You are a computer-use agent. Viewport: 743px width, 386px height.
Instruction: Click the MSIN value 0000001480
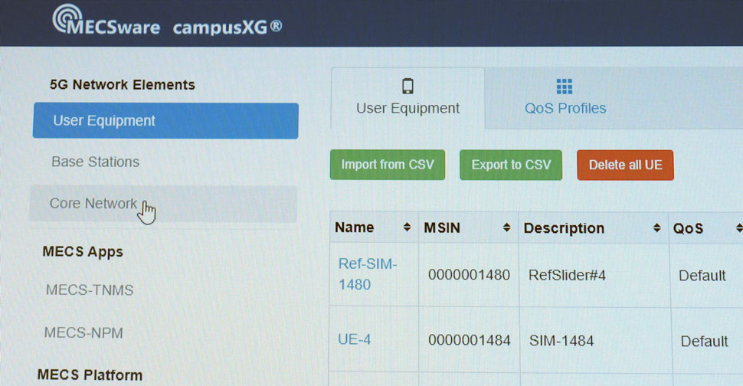point(469,275)
